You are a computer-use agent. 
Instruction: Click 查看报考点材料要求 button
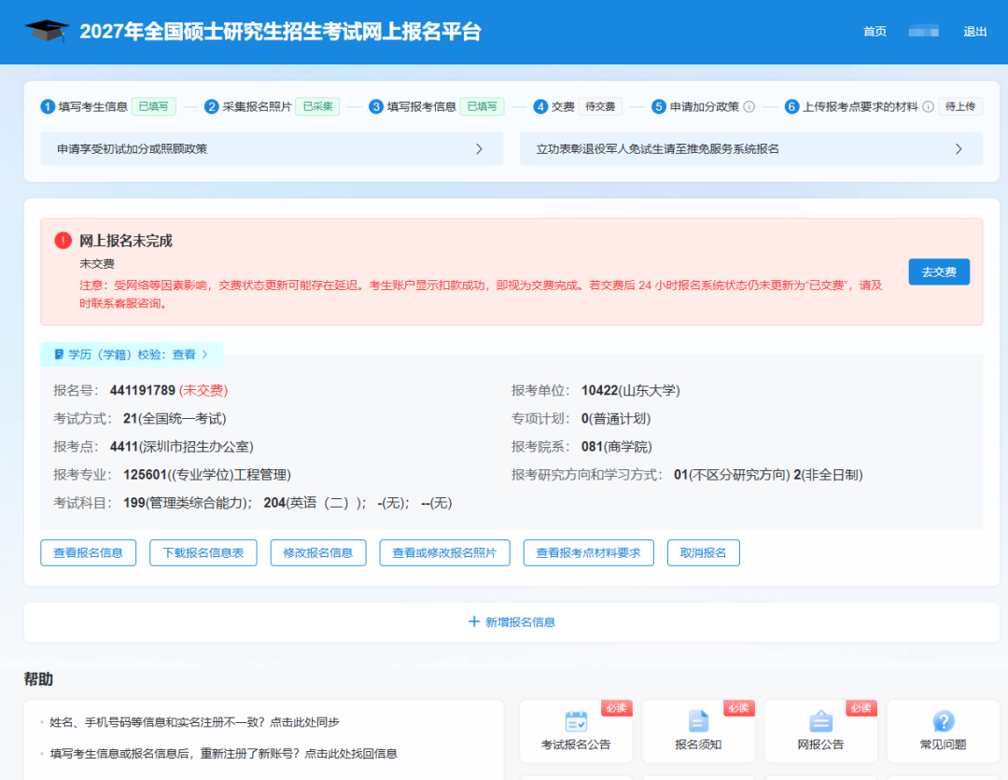point(589,552)
